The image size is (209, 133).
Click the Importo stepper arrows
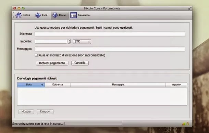tap(69, 41)
